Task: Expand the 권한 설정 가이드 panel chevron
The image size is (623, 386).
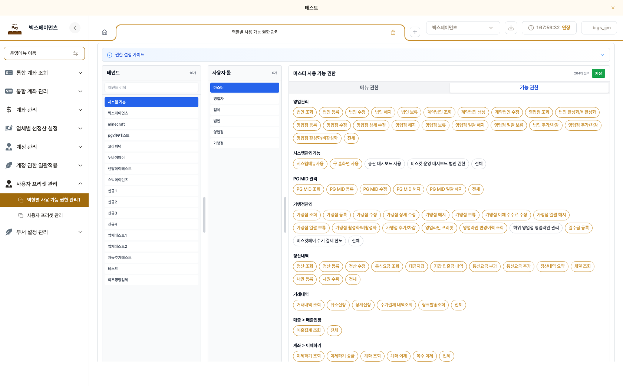Action: tap(602, 55)
